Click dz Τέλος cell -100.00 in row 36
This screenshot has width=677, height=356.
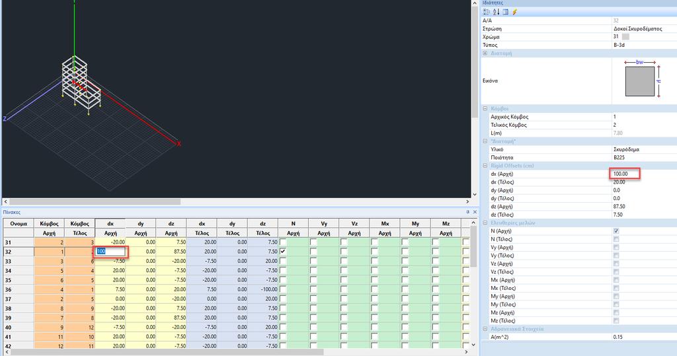[263, 289]
